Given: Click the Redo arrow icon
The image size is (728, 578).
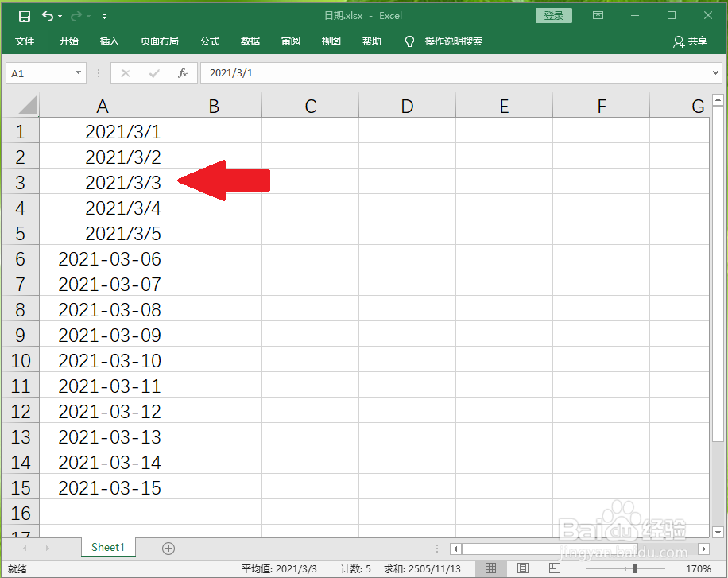Looking at the screenshot, I should pos(76,17).
